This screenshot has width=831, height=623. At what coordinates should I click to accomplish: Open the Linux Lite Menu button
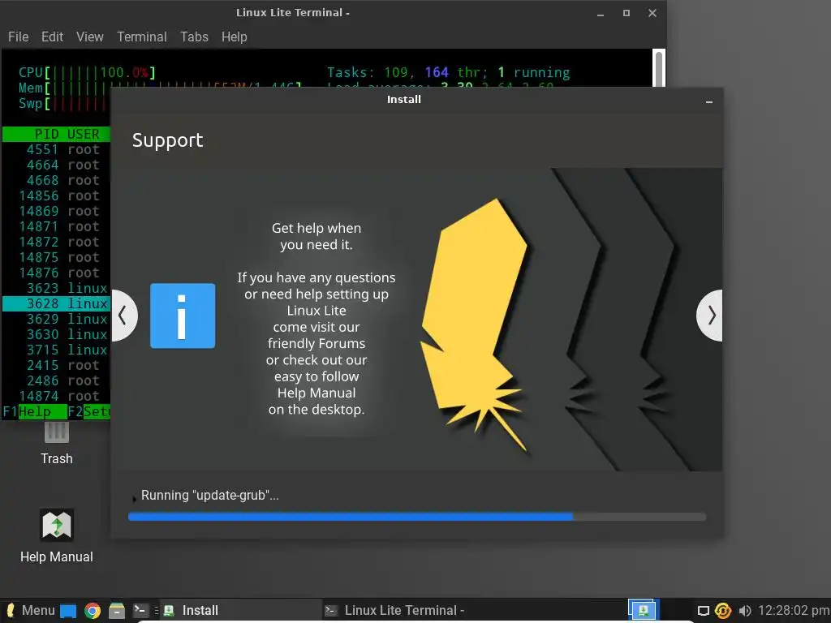pyautogui.click(x=30, y=610)
